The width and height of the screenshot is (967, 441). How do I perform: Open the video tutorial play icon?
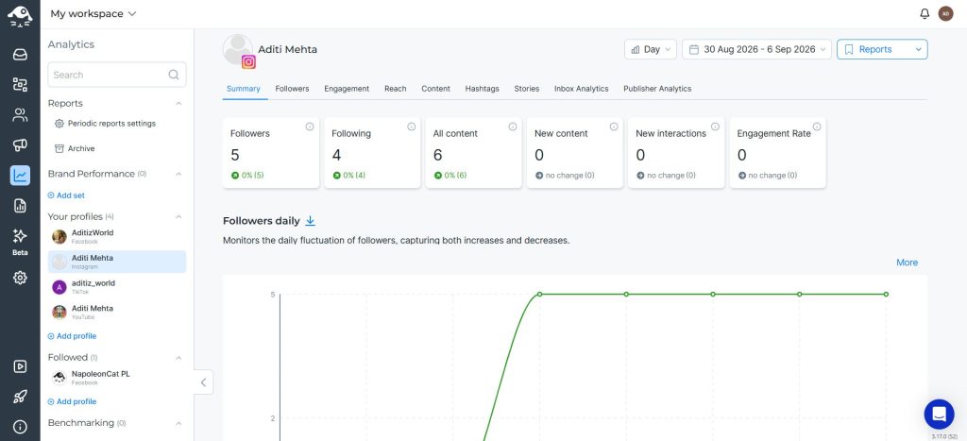tap(20, 366)
